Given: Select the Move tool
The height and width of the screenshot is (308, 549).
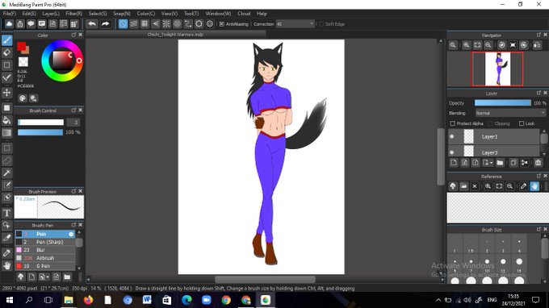Looking at the screenshot, I should (7, 92).
